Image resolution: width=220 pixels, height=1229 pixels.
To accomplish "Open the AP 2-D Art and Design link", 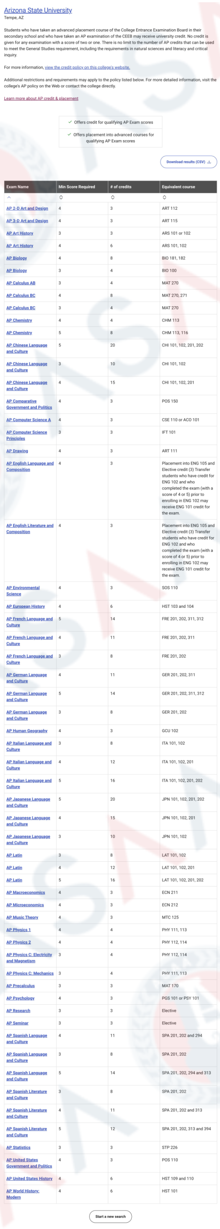I will point(27,208).
